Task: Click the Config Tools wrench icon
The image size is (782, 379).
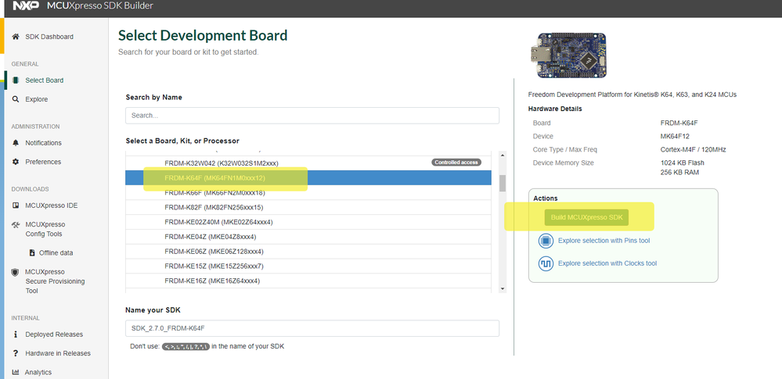Action: [x=16, y=224]
